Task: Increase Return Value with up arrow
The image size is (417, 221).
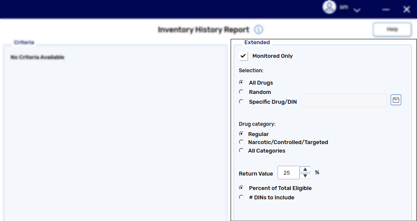Action: [x=305, y=169]
